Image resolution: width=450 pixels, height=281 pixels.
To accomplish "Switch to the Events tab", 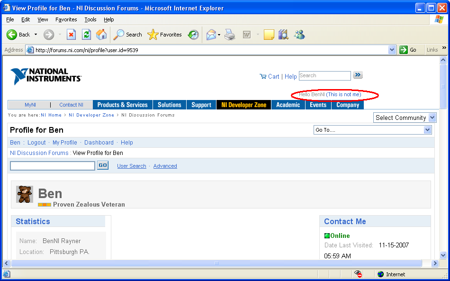I will point(318,105).
